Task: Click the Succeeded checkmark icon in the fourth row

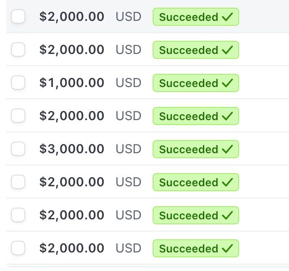Action: pyautogui.click(x=227, y=116)
